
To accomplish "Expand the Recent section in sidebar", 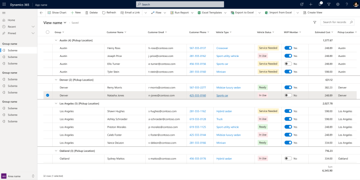I will coord(33,27).
